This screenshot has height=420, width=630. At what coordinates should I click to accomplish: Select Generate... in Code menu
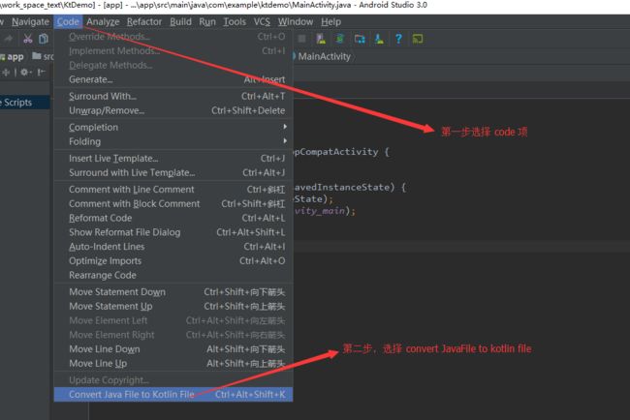[x=173, y=79]
